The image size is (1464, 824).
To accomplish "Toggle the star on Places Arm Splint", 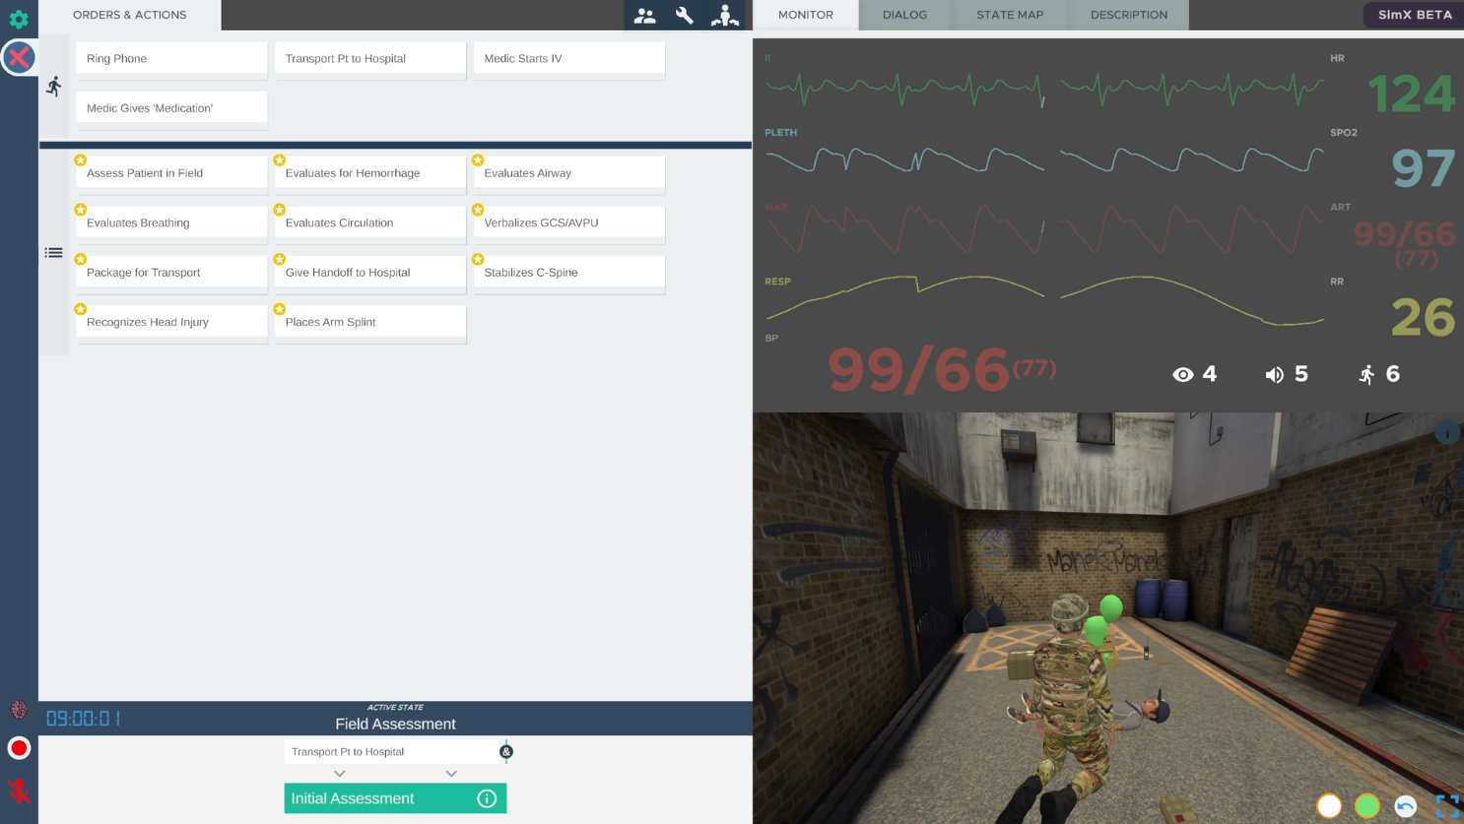I will pos(280,309).
